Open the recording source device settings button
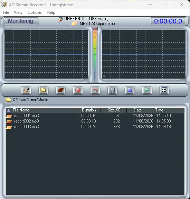This screenshot has width=190, height=199. [x=26, y=90]
